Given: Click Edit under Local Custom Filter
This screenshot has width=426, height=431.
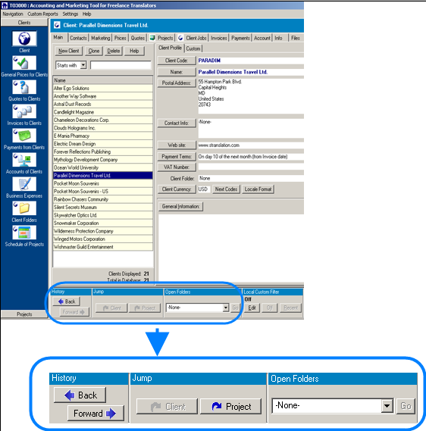Looking at the screenshot, I should 252,308.
